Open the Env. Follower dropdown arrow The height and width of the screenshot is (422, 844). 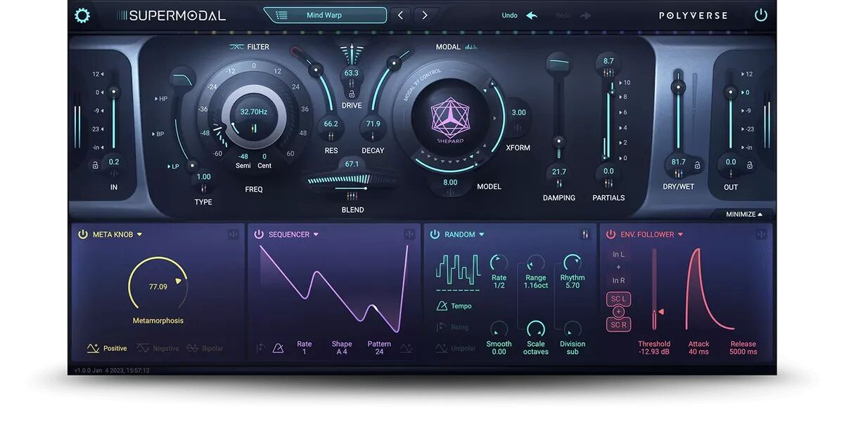[x=681, y=235]
